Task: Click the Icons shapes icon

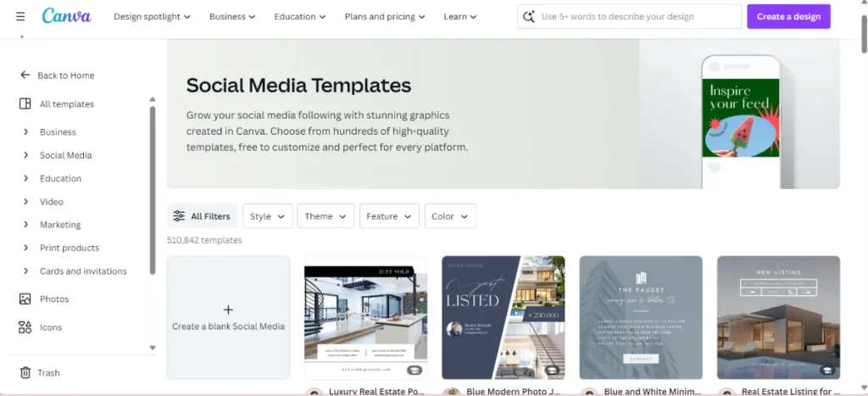Action: pyautogui.click(x=25, y=327)
